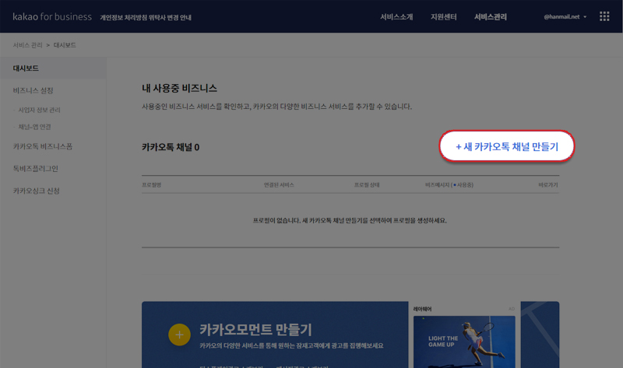Screen dimensions: 623x368
Task: Click the yellow plus circle in Kakao Moment banner
Action: pos(179,335)
